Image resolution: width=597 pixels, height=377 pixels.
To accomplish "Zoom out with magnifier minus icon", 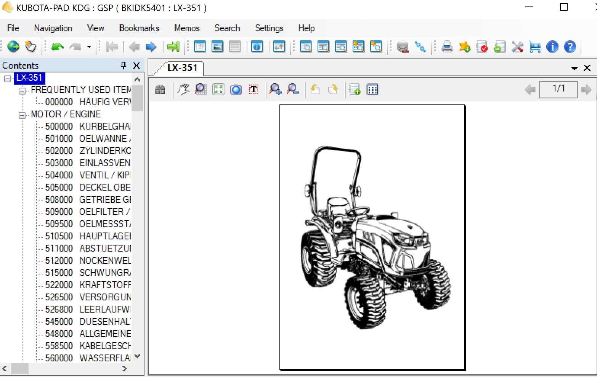I will point(293,90).
